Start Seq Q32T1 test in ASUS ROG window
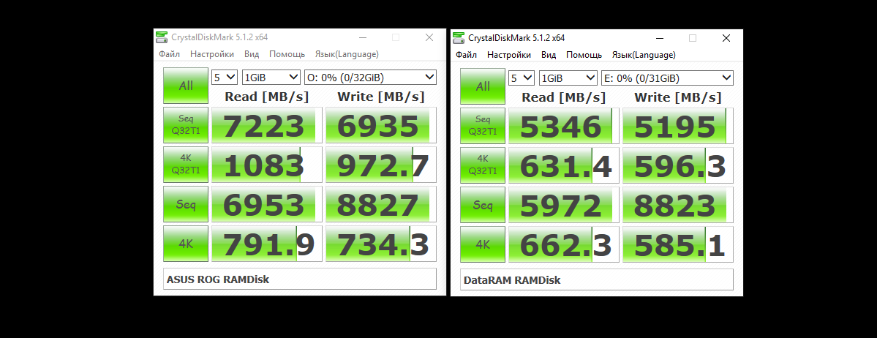Image resolution: width=877 pixels, height=338 pixels. pos(186,125)
